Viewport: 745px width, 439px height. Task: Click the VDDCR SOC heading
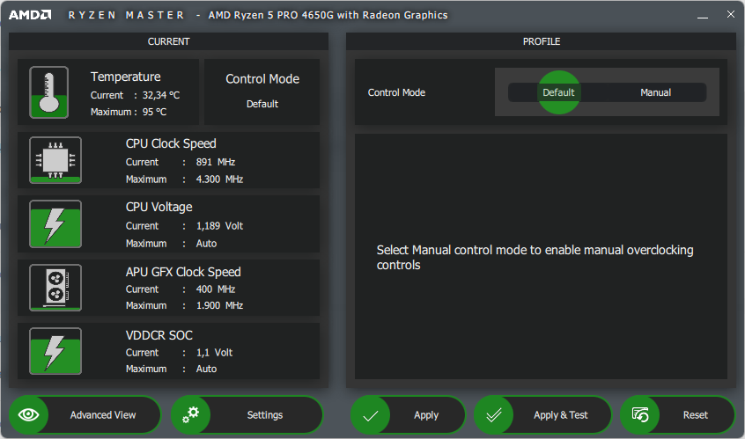pyautogui.click(x=159, y=335)
